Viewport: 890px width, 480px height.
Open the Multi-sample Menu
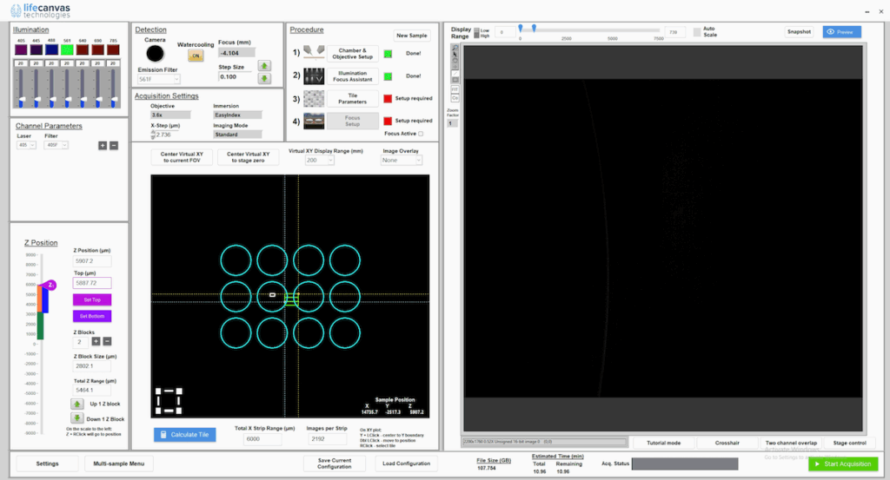point(119,464)
